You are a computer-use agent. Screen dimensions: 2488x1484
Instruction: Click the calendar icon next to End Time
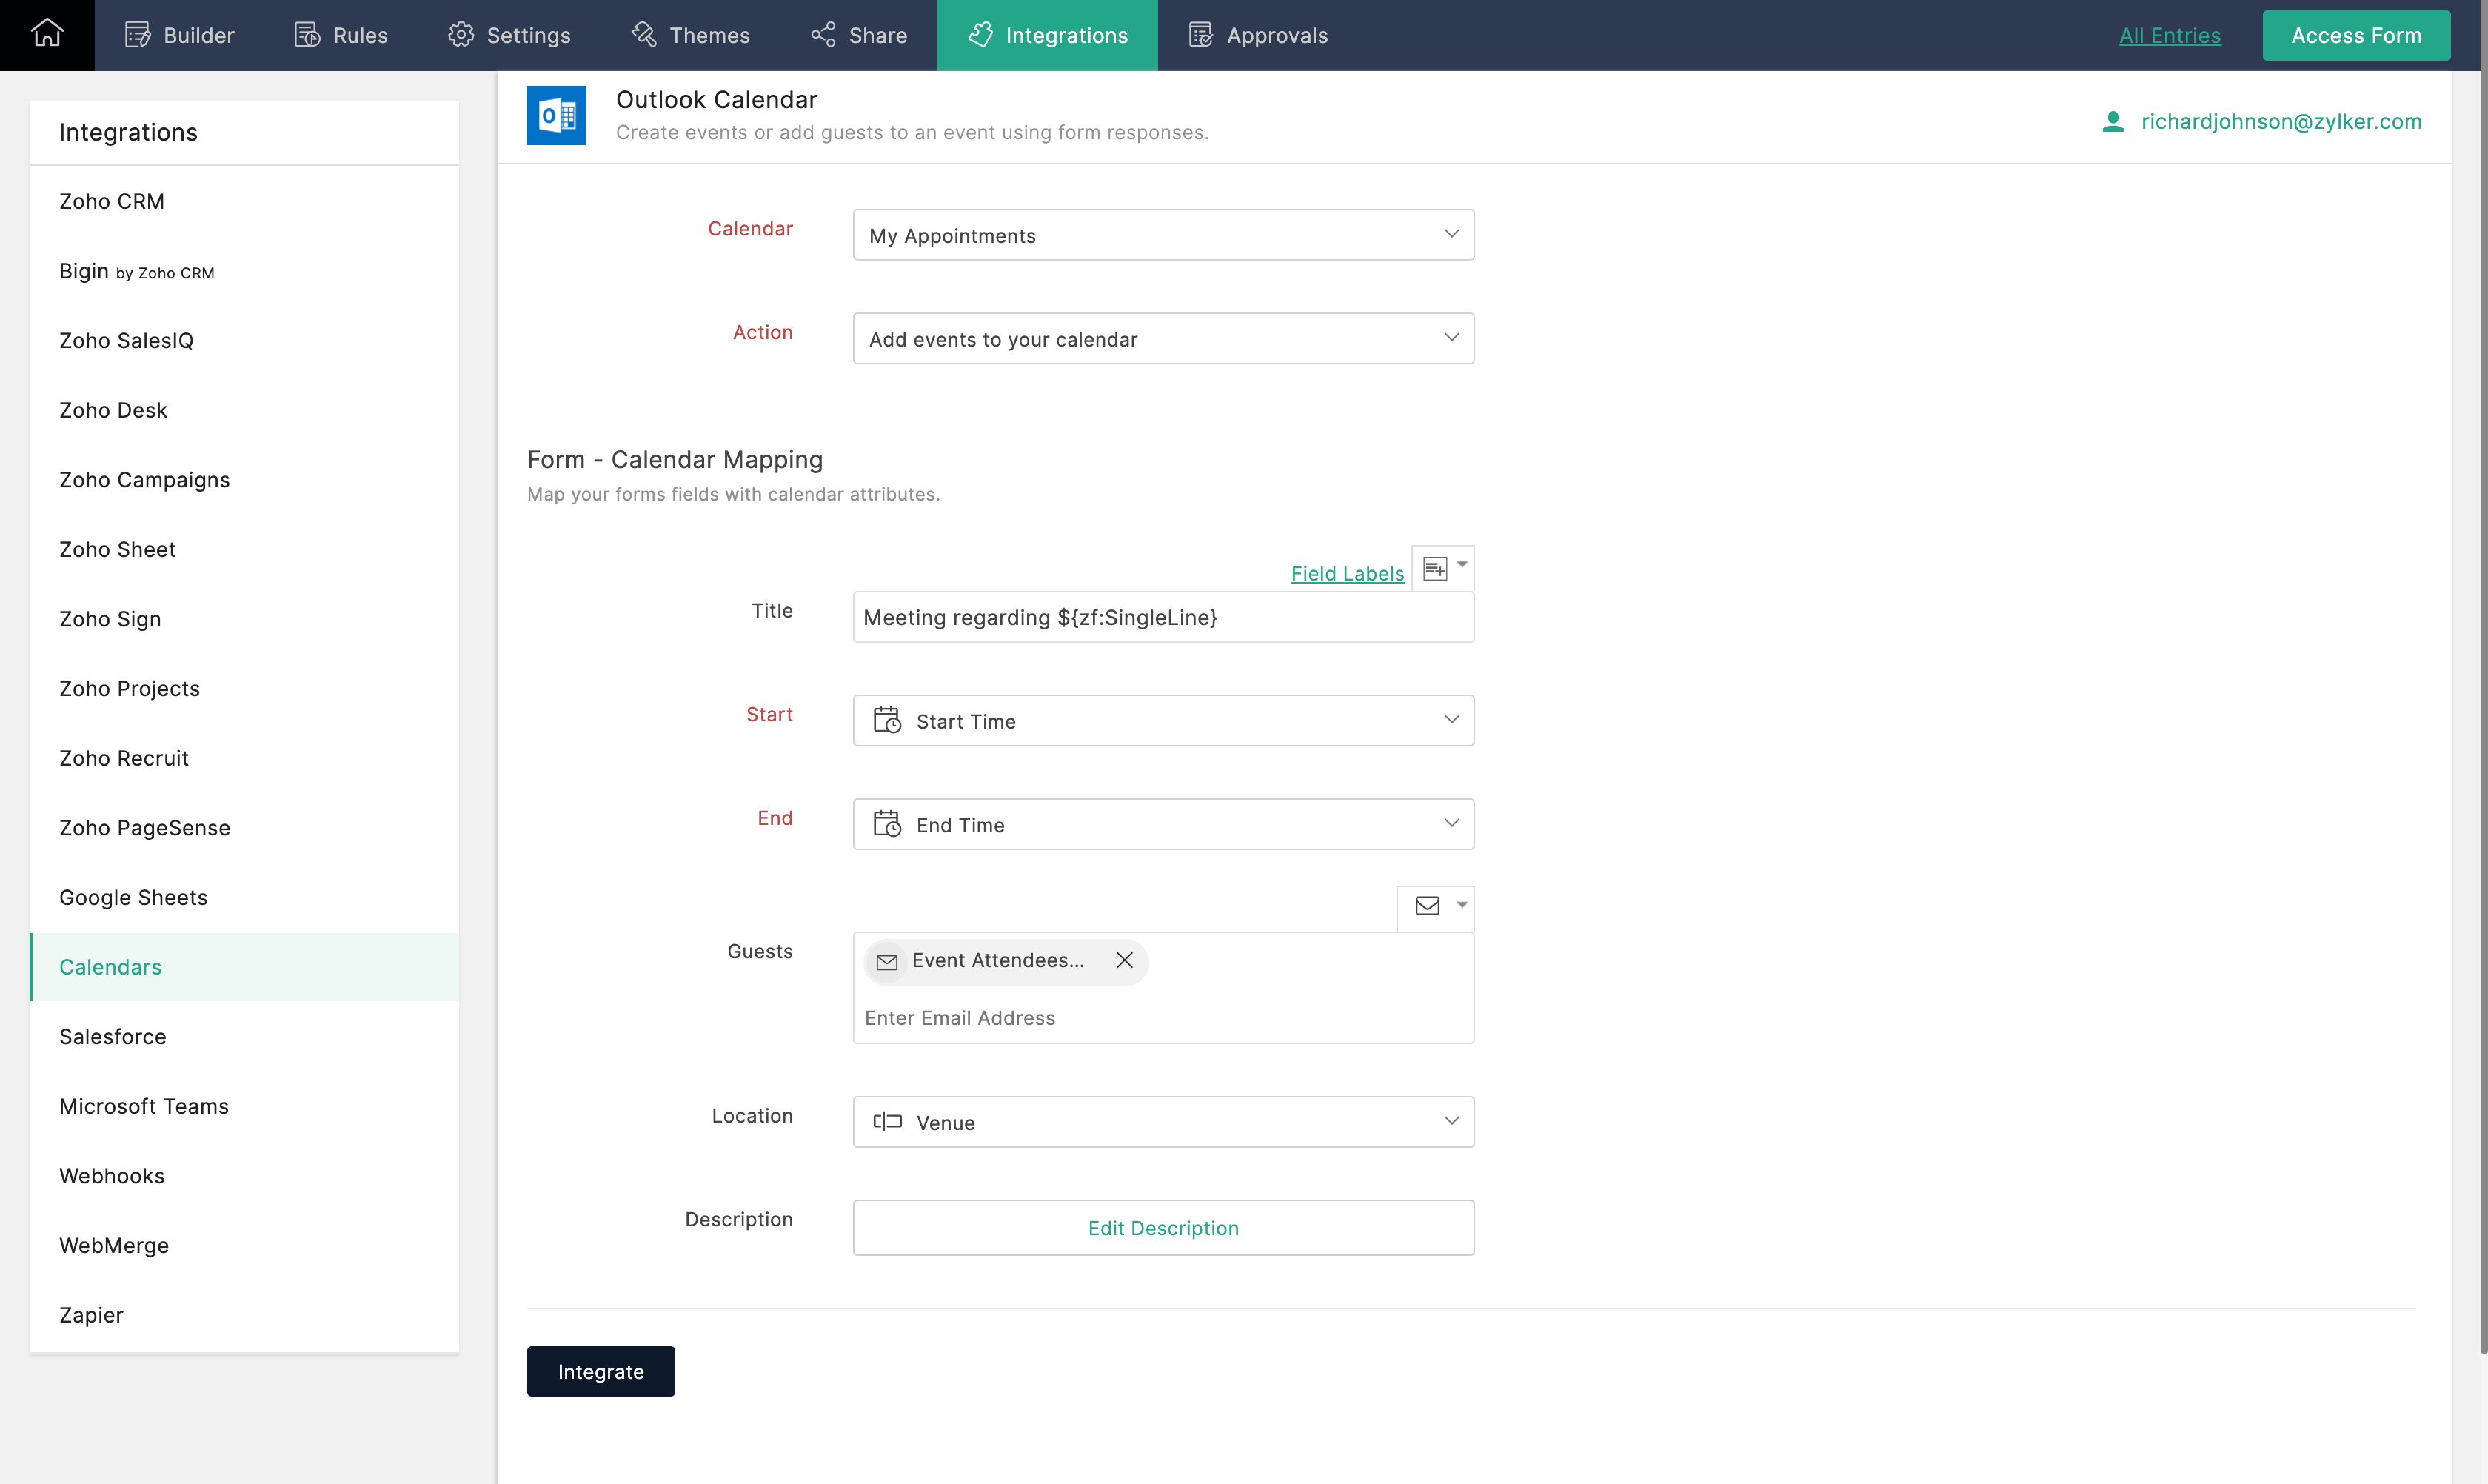886,825
